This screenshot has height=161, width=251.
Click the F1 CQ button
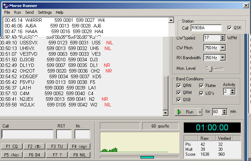[x=12, y=146]
